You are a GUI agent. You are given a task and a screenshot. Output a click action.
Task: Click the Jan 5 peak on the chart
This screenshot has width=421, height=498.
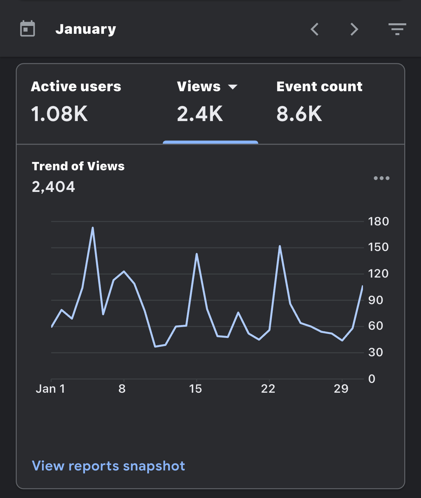(93, 227)
